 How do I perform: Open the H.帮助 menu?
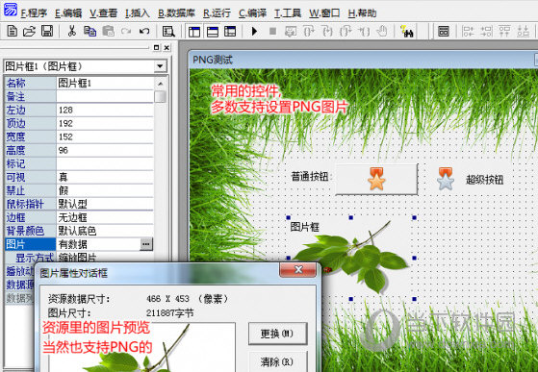tap(362, 13)
